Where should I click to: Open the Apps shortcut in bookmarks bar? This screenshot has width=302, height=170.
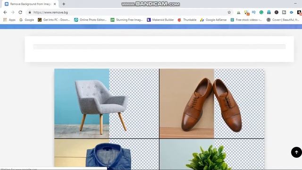click(9, 20)
